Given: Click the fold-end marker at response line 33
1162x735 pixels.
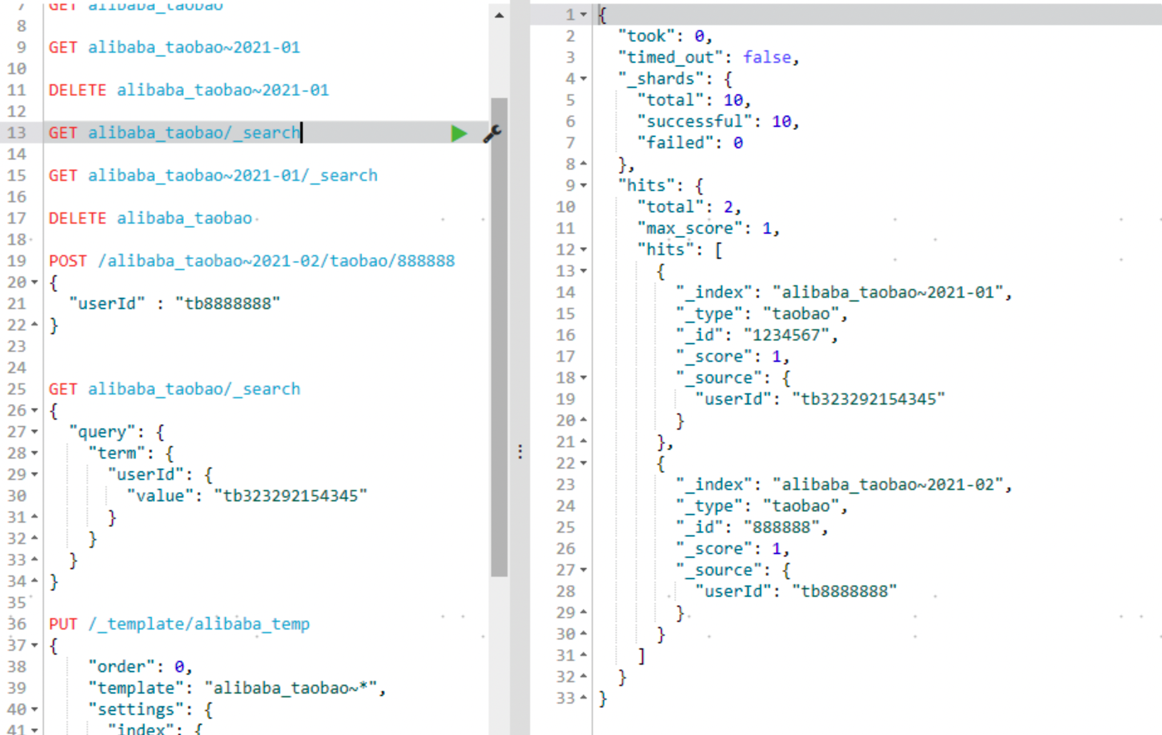Looking at the screenshot, I should tap(584, 698).
